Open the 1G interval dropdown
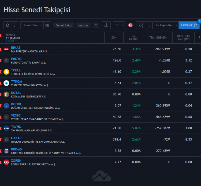 (119, 25)
